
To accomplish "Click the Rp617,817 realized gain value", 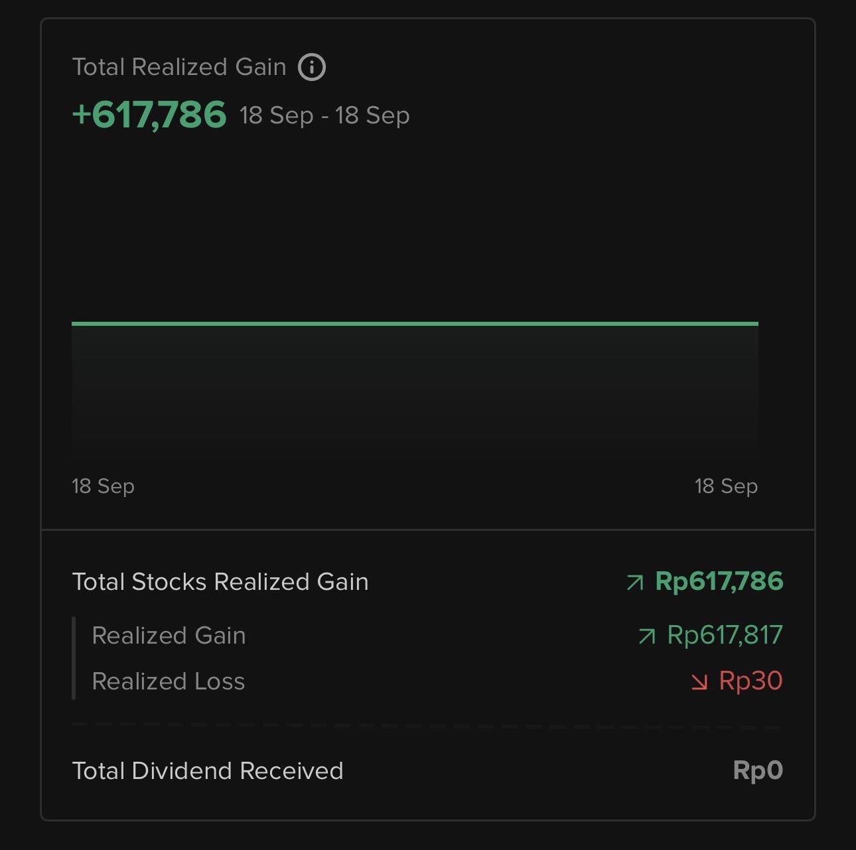I will click(725, 635).
